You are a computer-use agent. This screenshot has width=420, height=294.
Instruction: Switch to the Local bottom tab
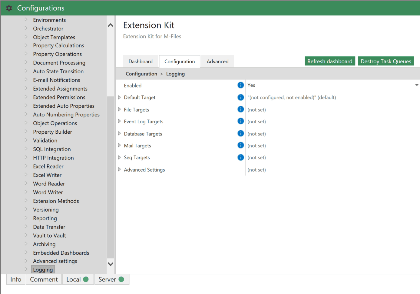[78, 279]
